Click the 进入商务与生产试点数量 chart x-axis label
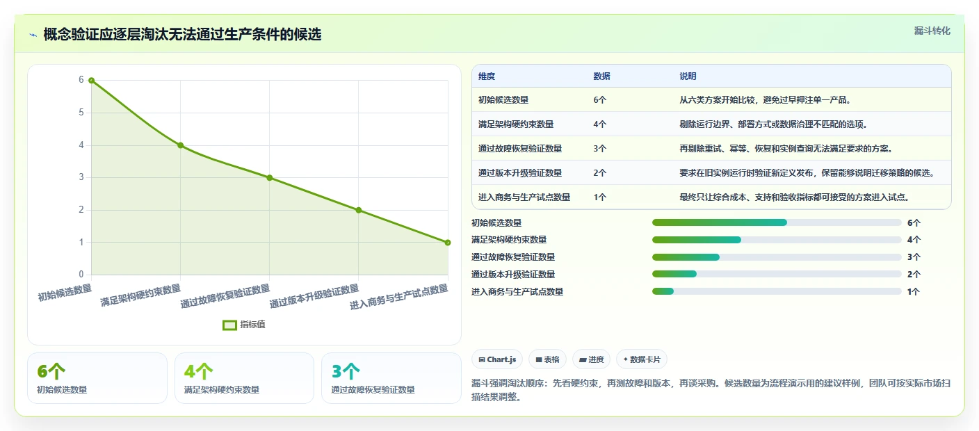This screenshot has width=979, height=431. pyautogui.click(x=399, y=297)
